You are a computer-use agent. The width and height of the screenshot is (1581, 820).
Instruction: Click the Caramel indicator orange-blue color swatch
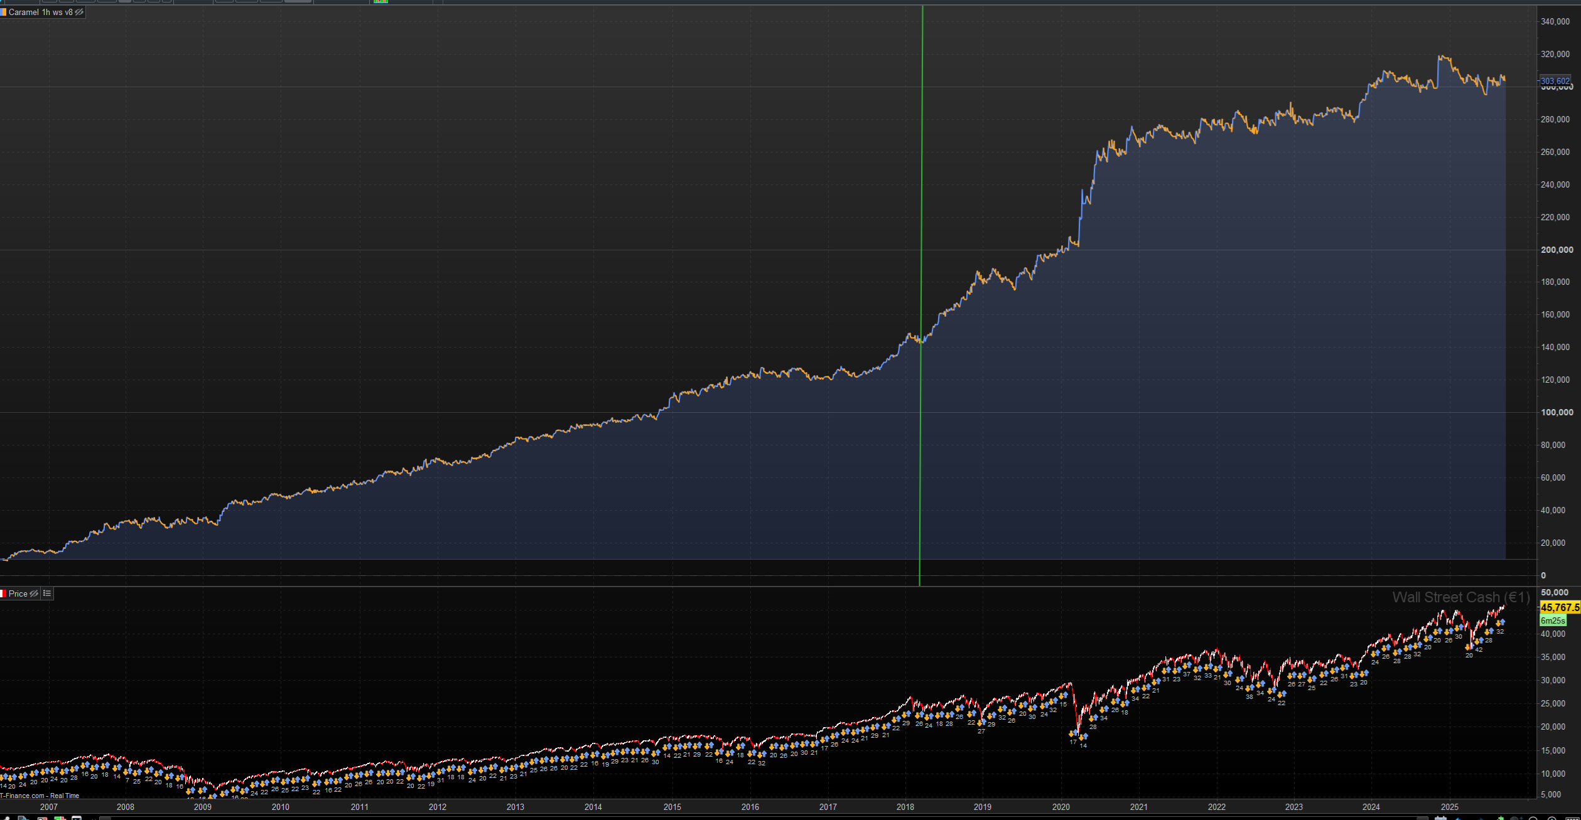tap(3, 13)
